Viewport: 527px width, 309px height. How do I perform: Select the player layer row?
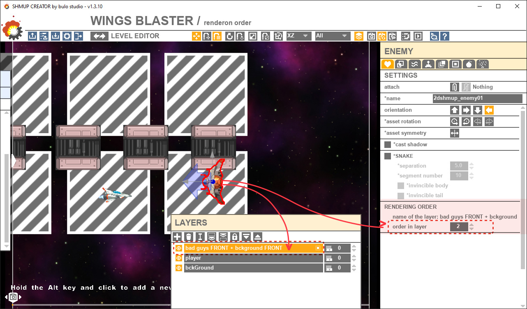pyautogui.click(x=254, y=258)
